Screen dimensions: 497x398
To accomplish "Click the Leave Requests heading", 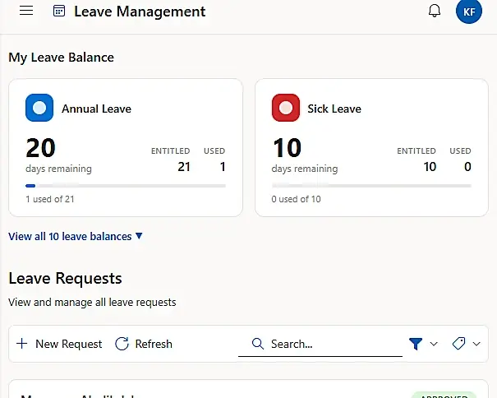I will (x=65, y=278).
